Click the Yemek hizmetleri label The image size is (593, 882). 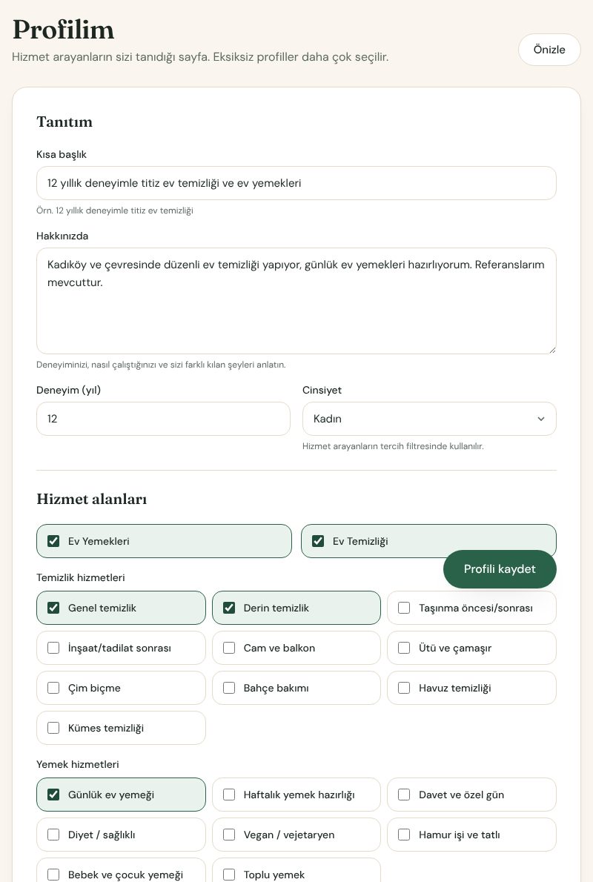click(x=78, y=764)
